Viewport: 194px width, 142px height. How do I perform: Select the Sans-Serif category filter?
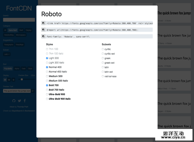(x=13, y=30)
